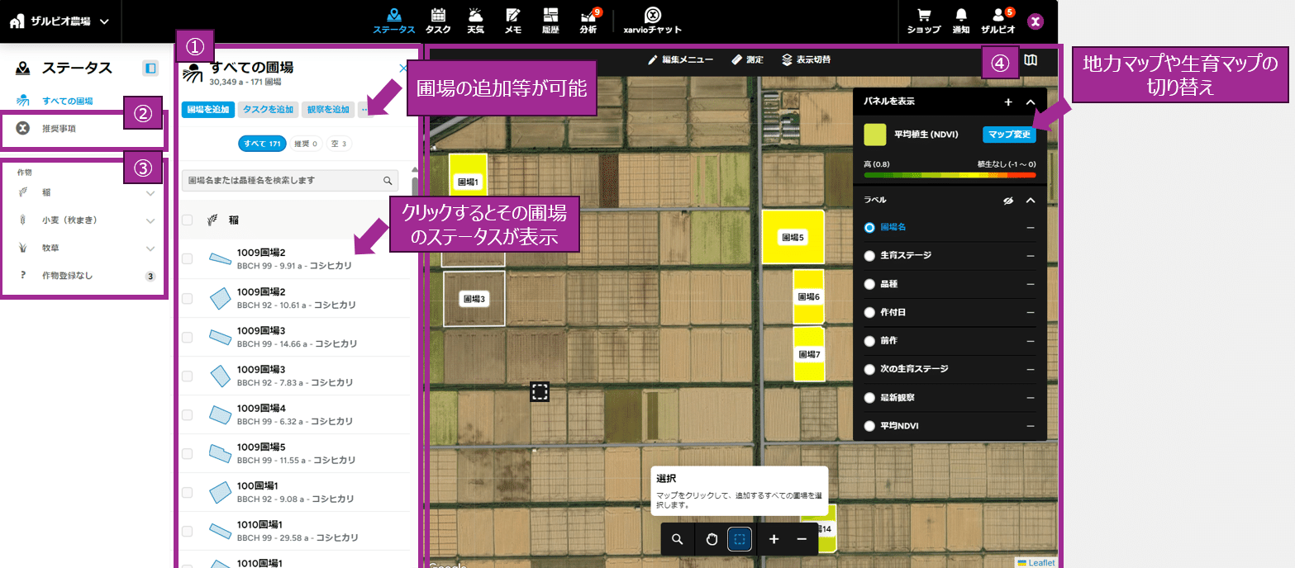This screenshot has height=568, width=1295.
Task: Click the マップ変更 button
Action: 1009,134
